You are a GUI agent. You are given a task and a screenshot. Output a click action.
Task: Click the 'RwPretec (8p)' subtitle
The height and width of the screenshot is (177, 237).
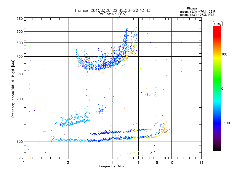click(x=112, y=14)
